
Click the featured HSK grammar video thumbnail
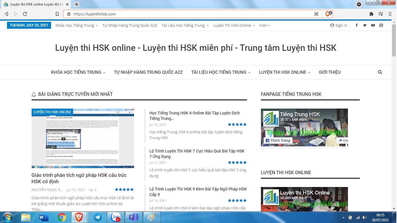(x=83, y=139)
